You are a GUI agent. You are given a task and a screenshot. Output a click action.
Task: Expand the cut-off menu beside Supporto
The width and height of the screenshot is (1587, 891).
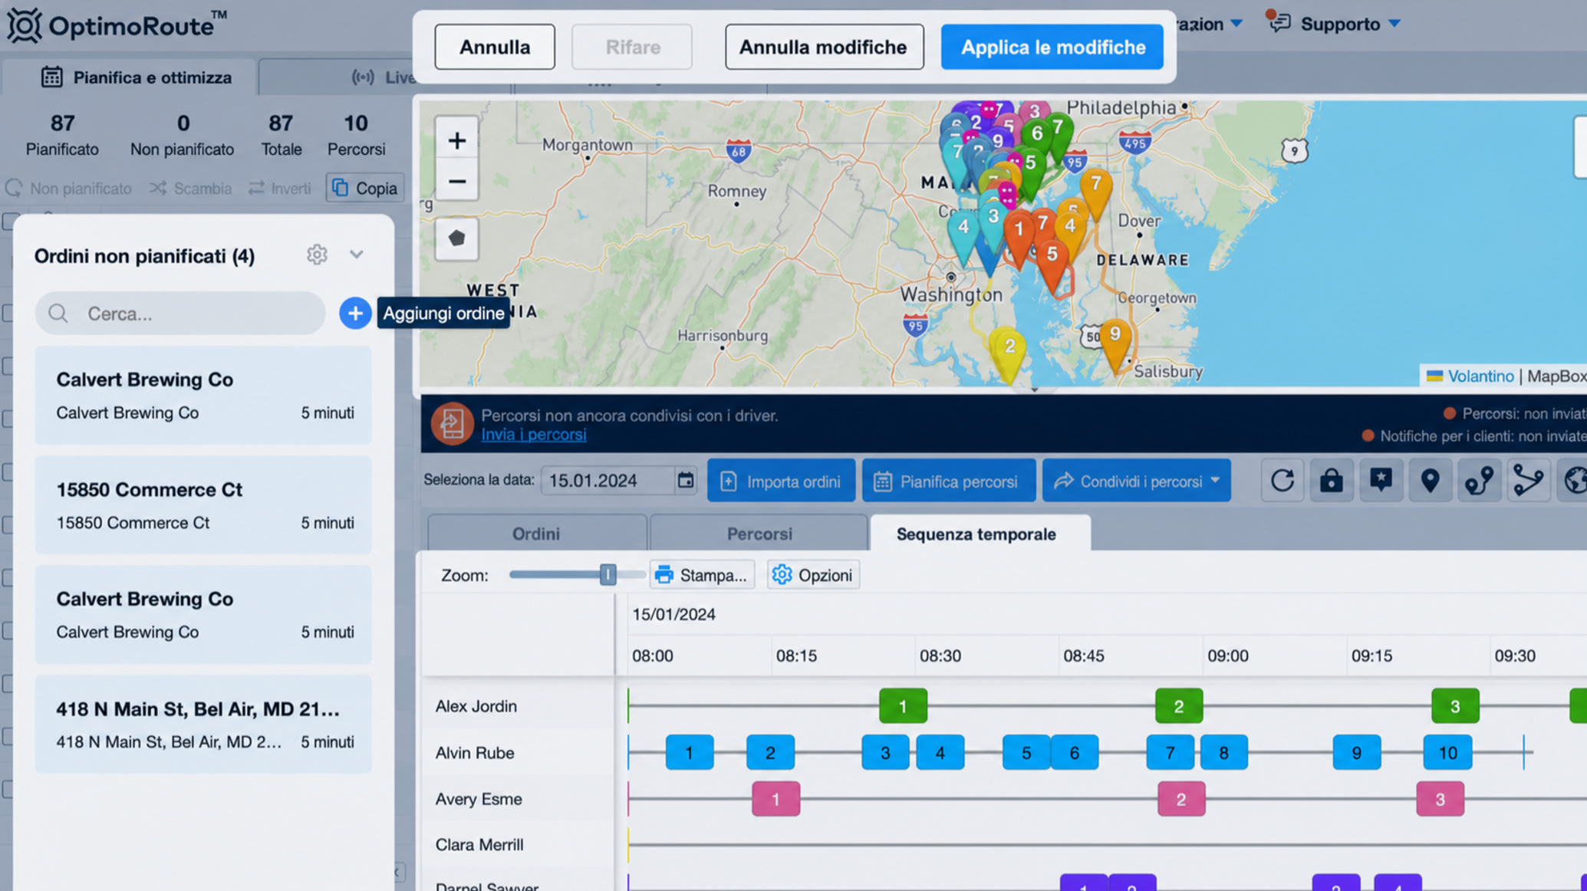point(1210,24)
